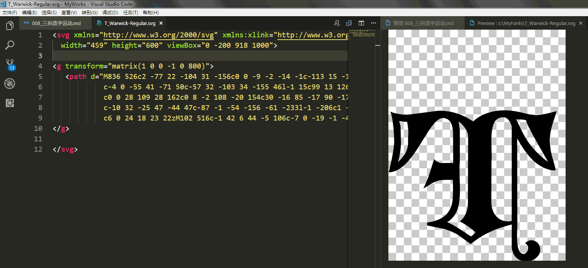
Task: Switch to the 008_三自造字运动.md editor tab
Action: pos(55,23)
